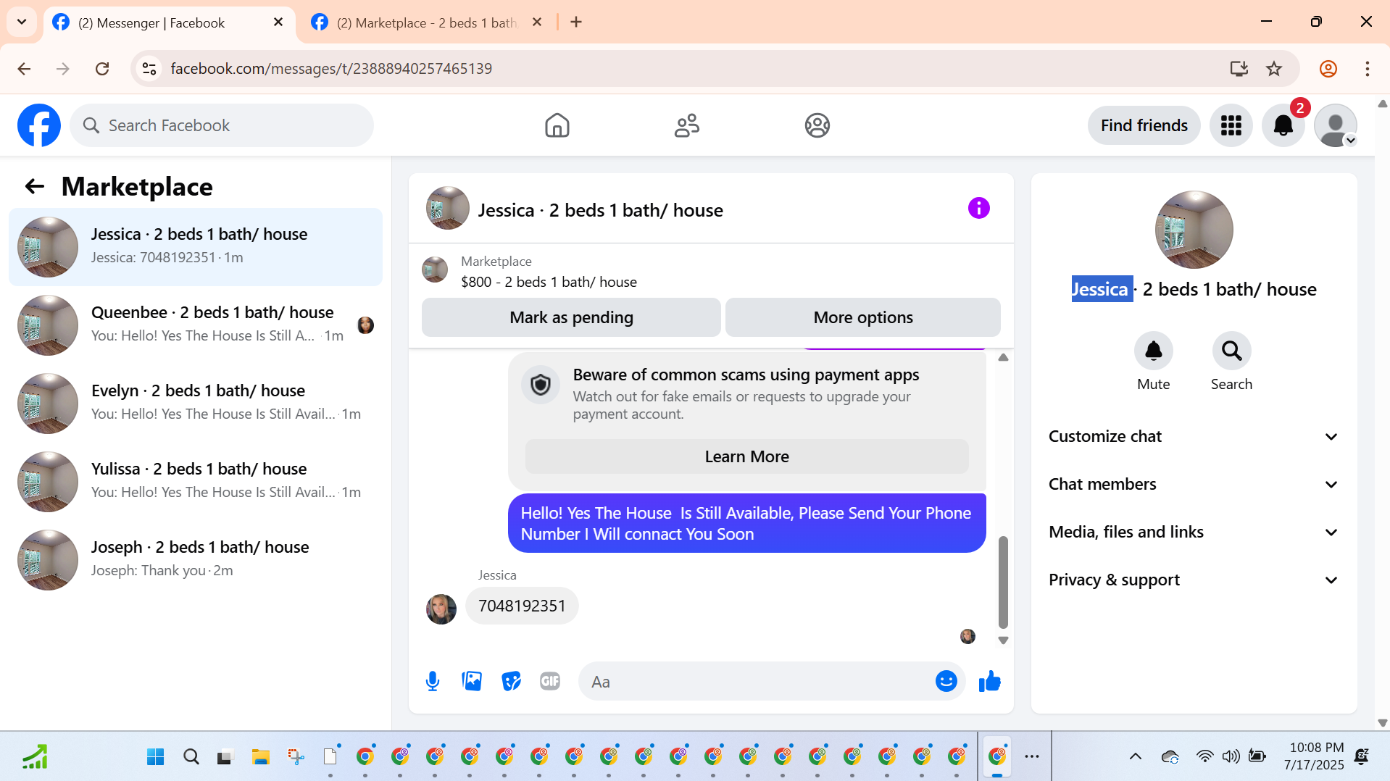Click the chat scrollbar thumb
The width and height of the screenshot is (1390, 781).
(x=1003, y=582)
